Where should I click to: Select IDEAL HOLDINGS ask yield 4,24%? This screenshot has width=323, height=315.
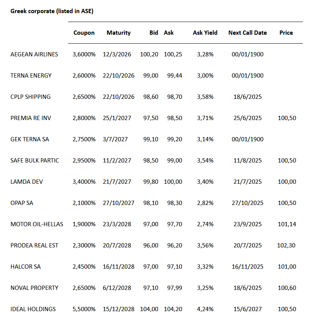click(x=205, y=309)
